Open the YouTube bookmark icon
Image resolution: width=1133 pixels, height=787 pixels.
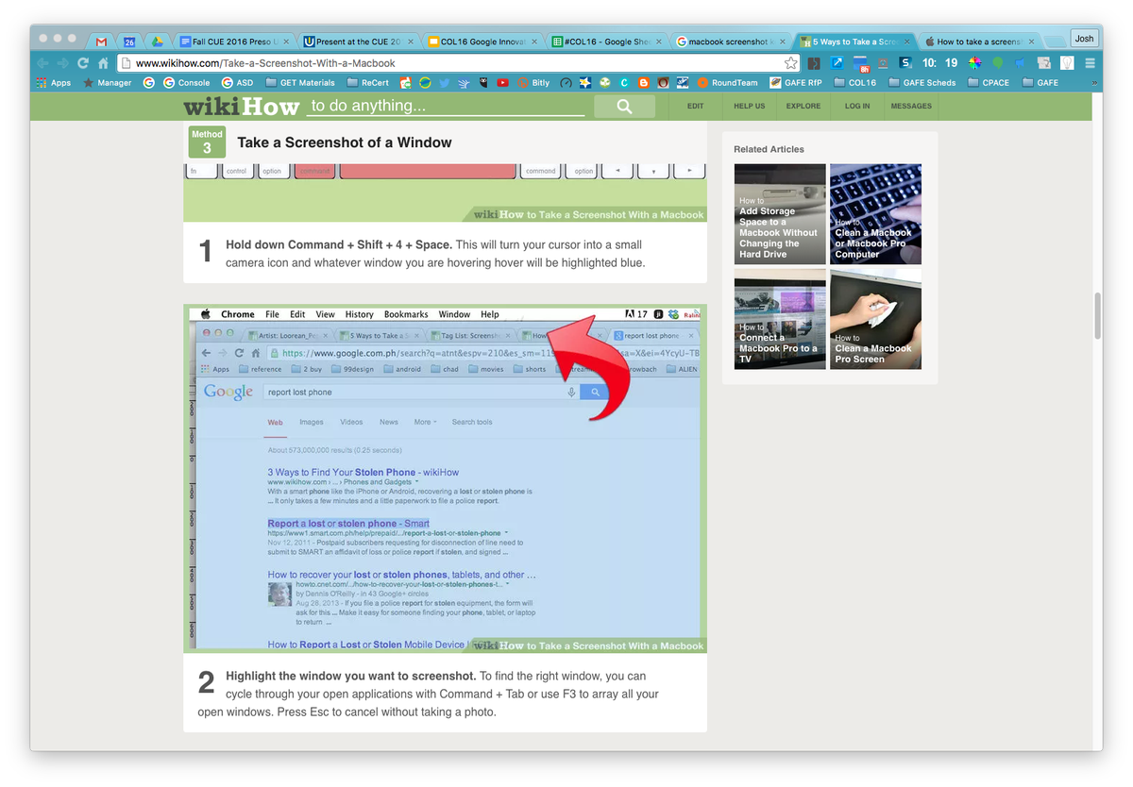(x=502, y=83)
